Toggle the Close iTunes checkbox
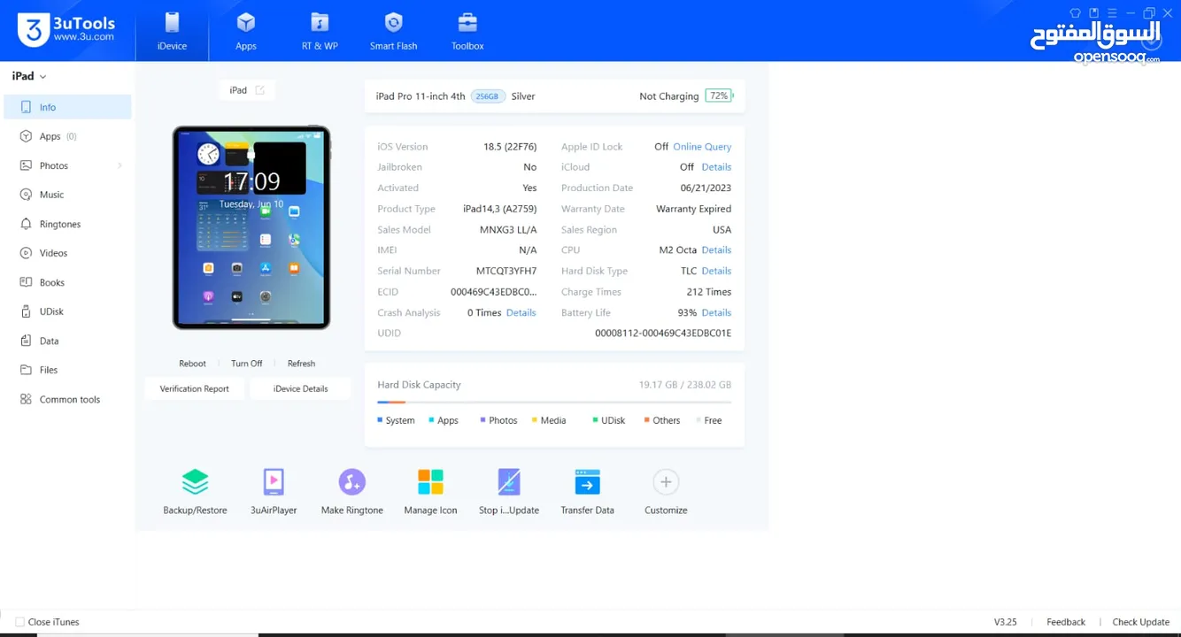Image resolution: width=1181 pixels, height=637 pixels. [x=19, y=622]
